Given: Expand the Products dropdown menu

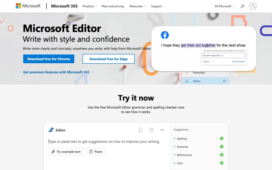Looking at the screenshot, I should coord(90,6).
